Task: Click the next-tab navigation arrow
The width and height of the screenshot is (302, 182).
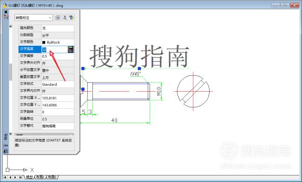Action: 15,177
